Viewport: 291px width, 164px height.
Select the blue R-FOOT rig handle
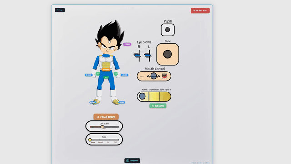[x=93, y=102]
